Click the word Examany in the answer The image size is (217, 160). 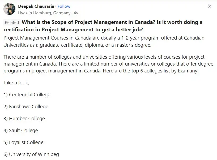188,71
